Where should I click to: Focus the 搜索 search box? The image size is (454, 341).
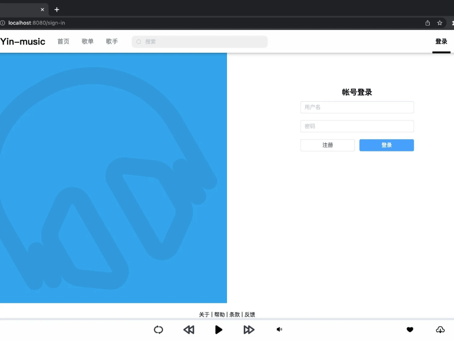(x=199, y=42)
